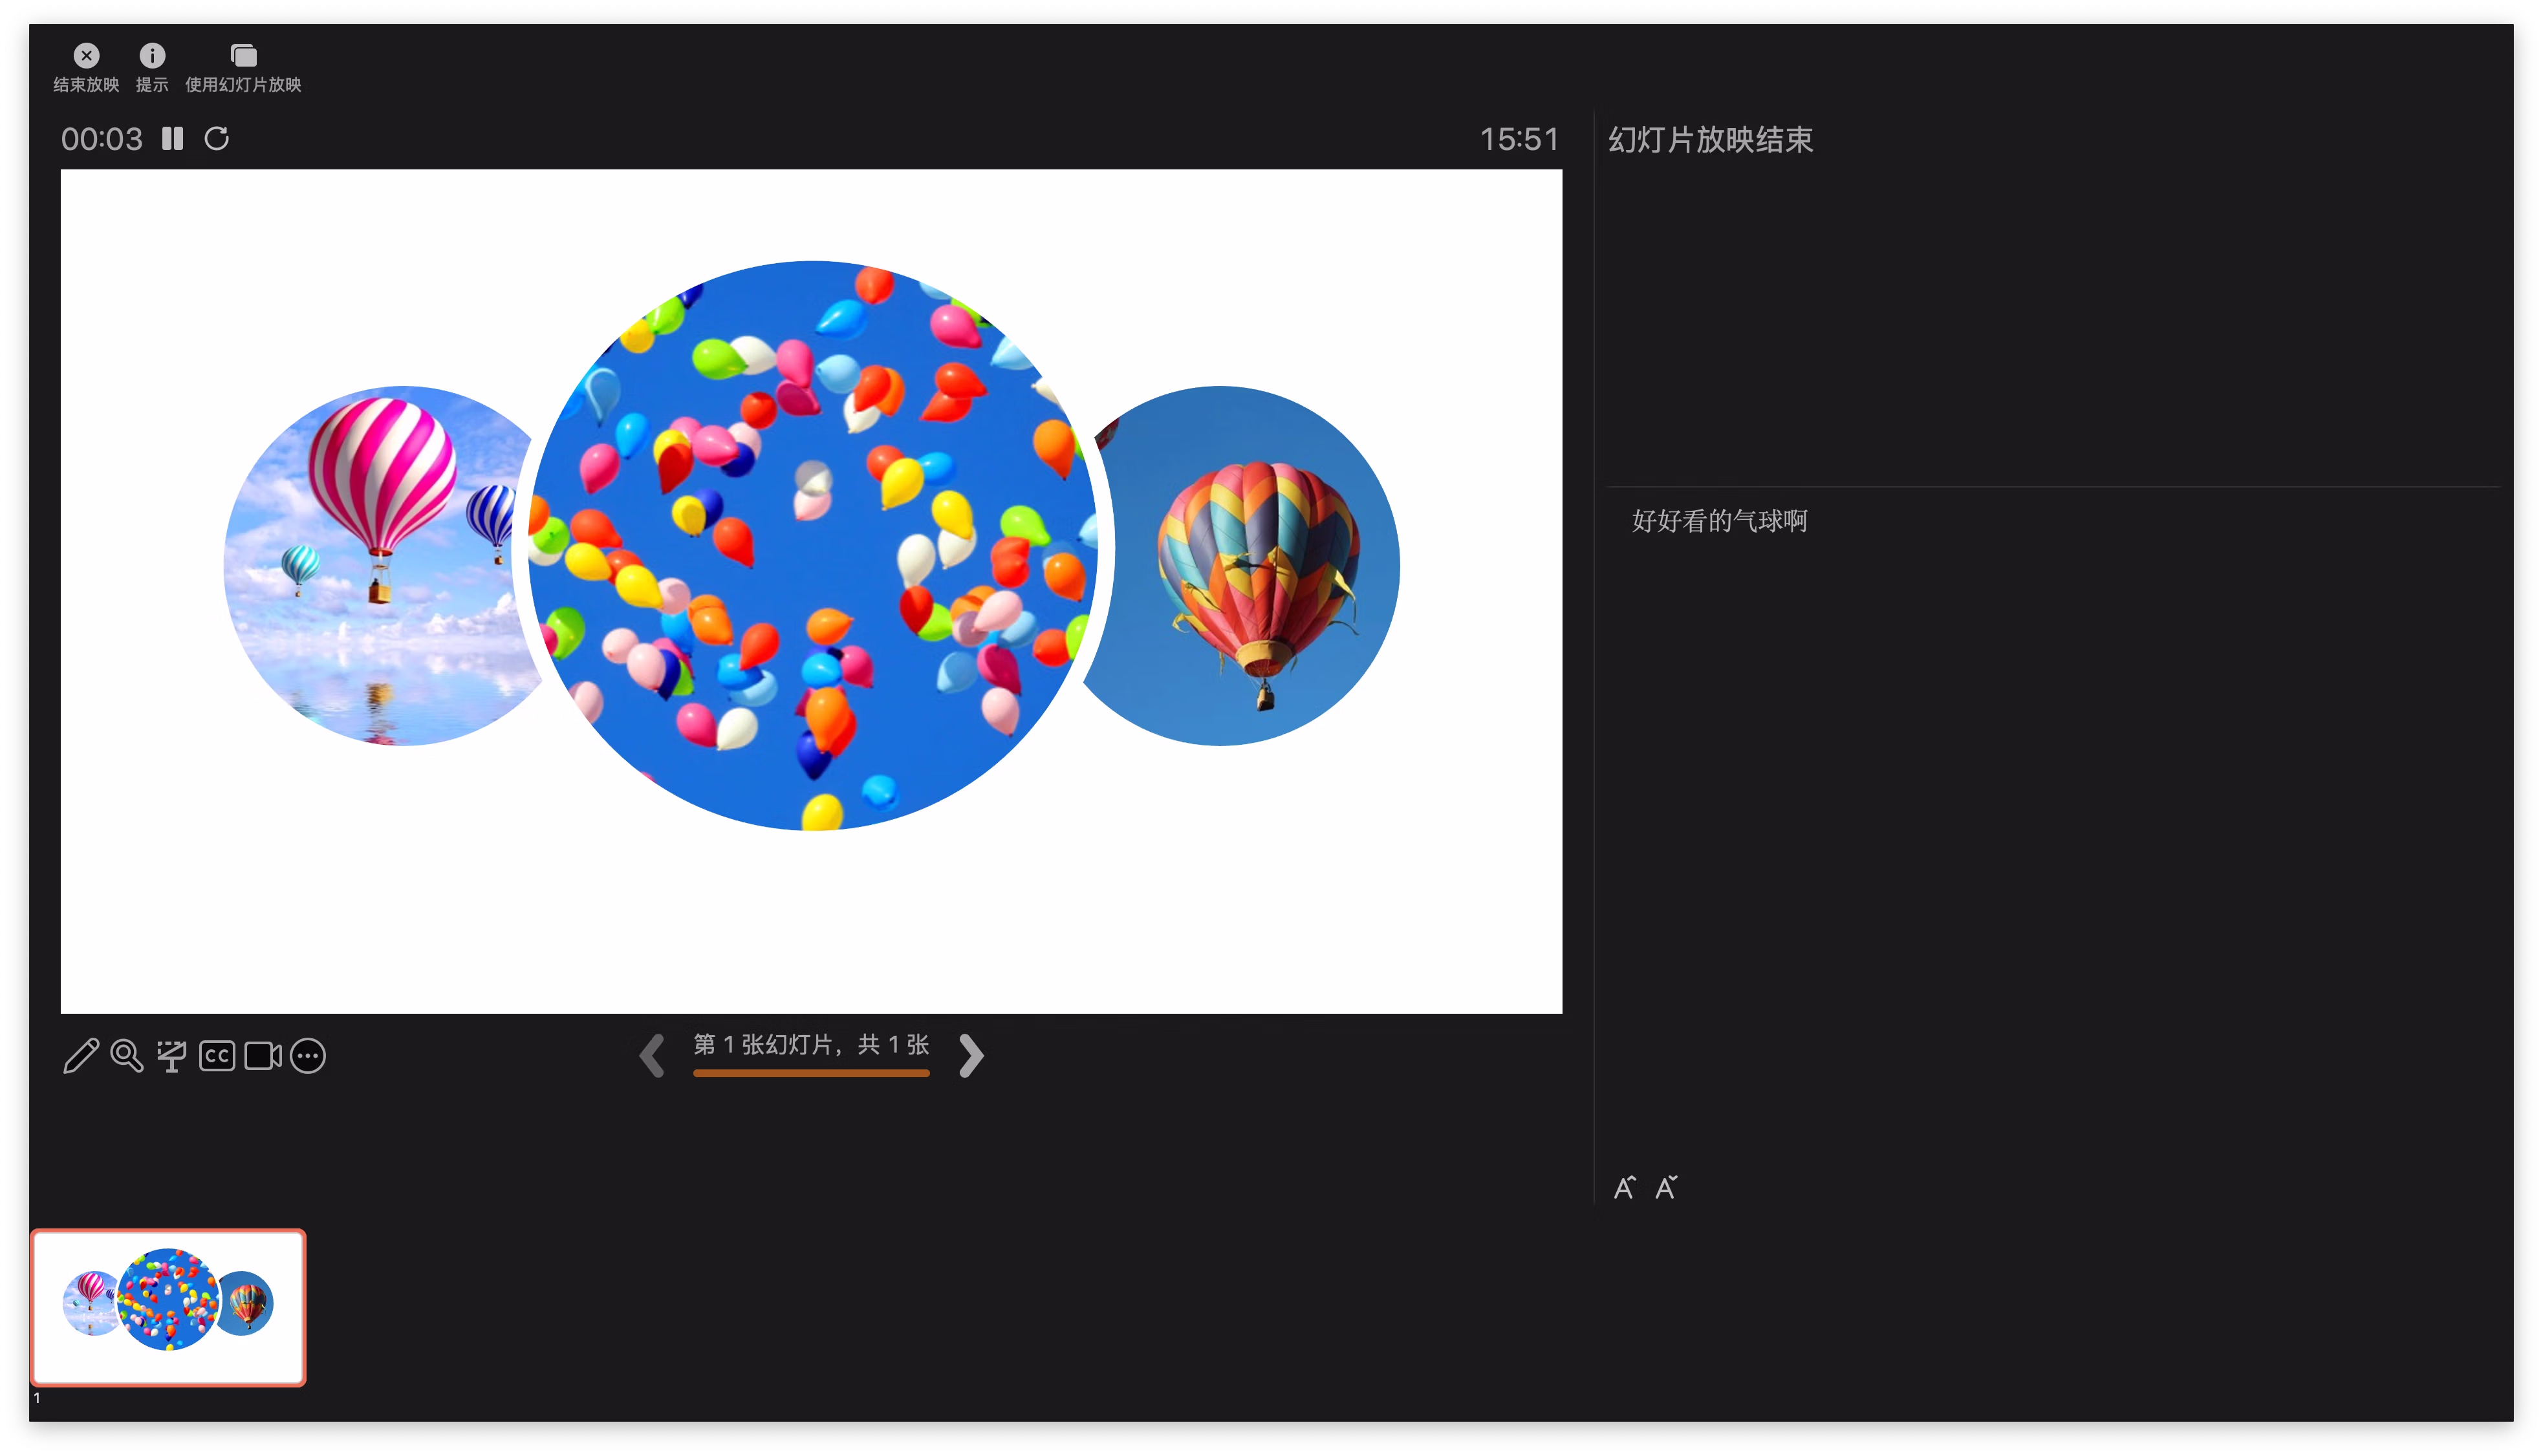Activate the magnifier zoom tool
Viewport: 2543px width, 1456px height.
pyautogui.click(x=127, y=1056)
